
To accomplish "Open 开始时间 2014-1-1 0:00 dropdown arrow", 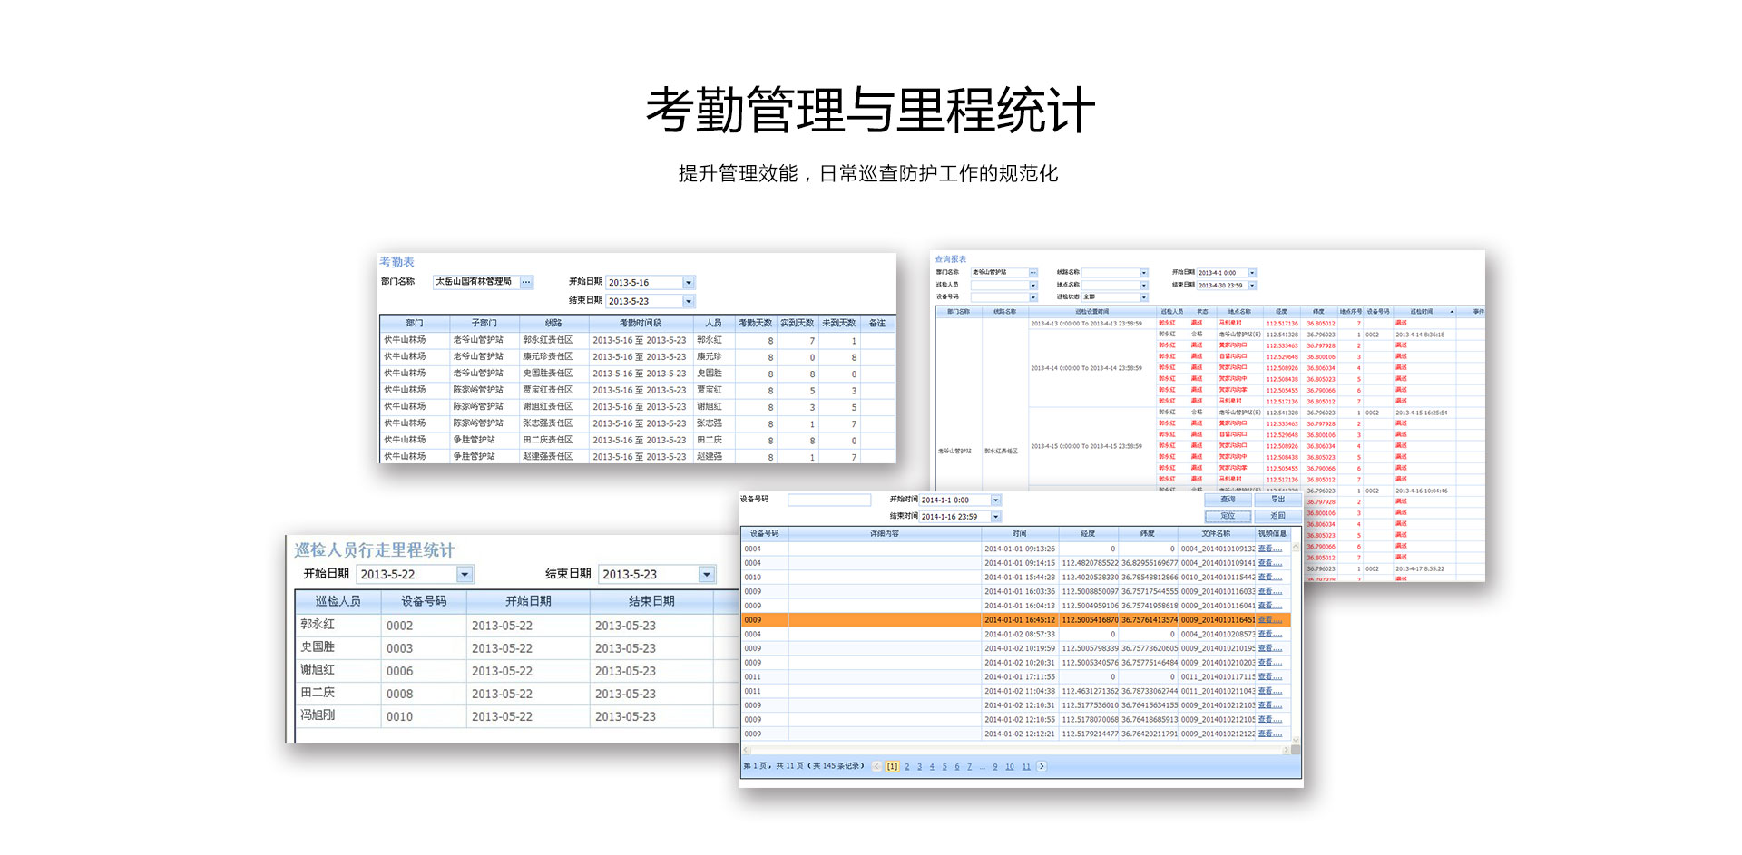I will click(995, 500).
